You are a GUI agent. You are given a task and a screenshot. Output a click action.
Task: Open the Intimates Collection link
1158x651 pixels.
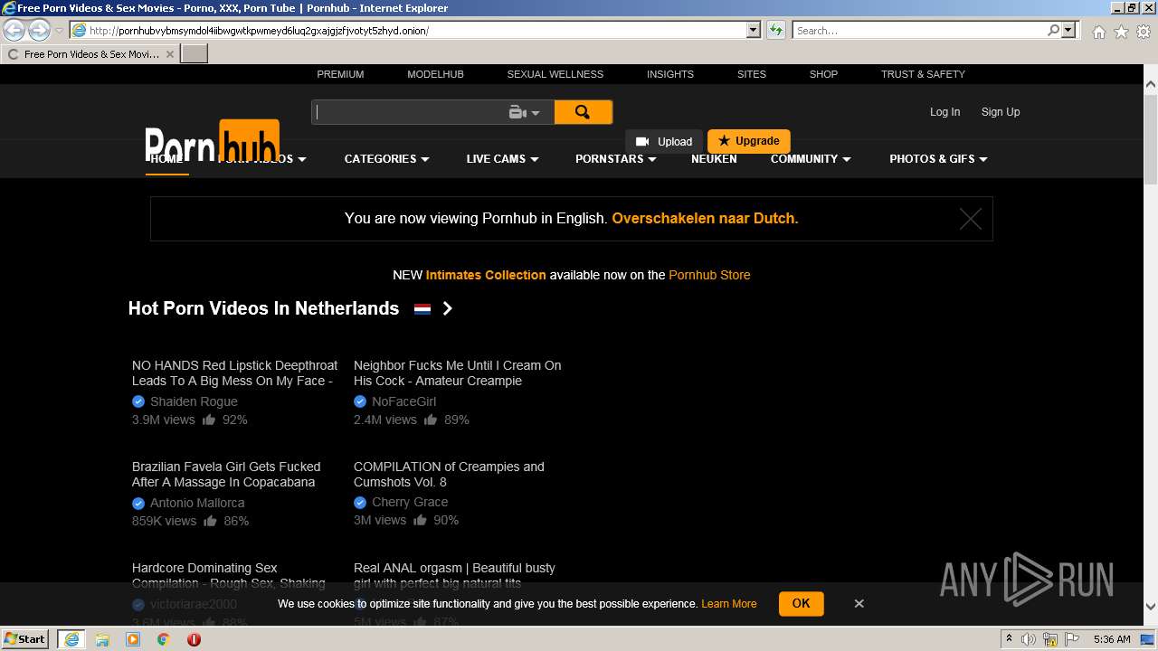coord(486,275)
